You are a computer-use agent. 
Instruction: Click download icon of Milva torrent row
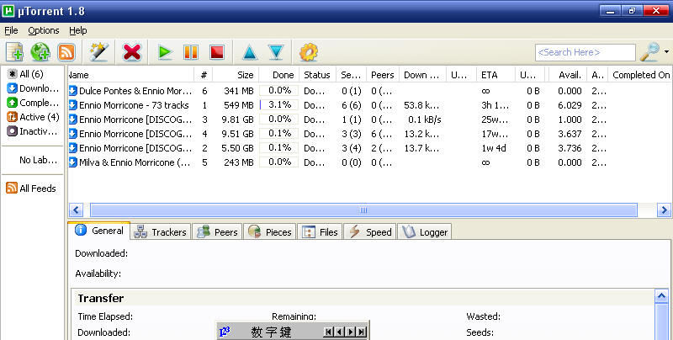coord(73,162)
